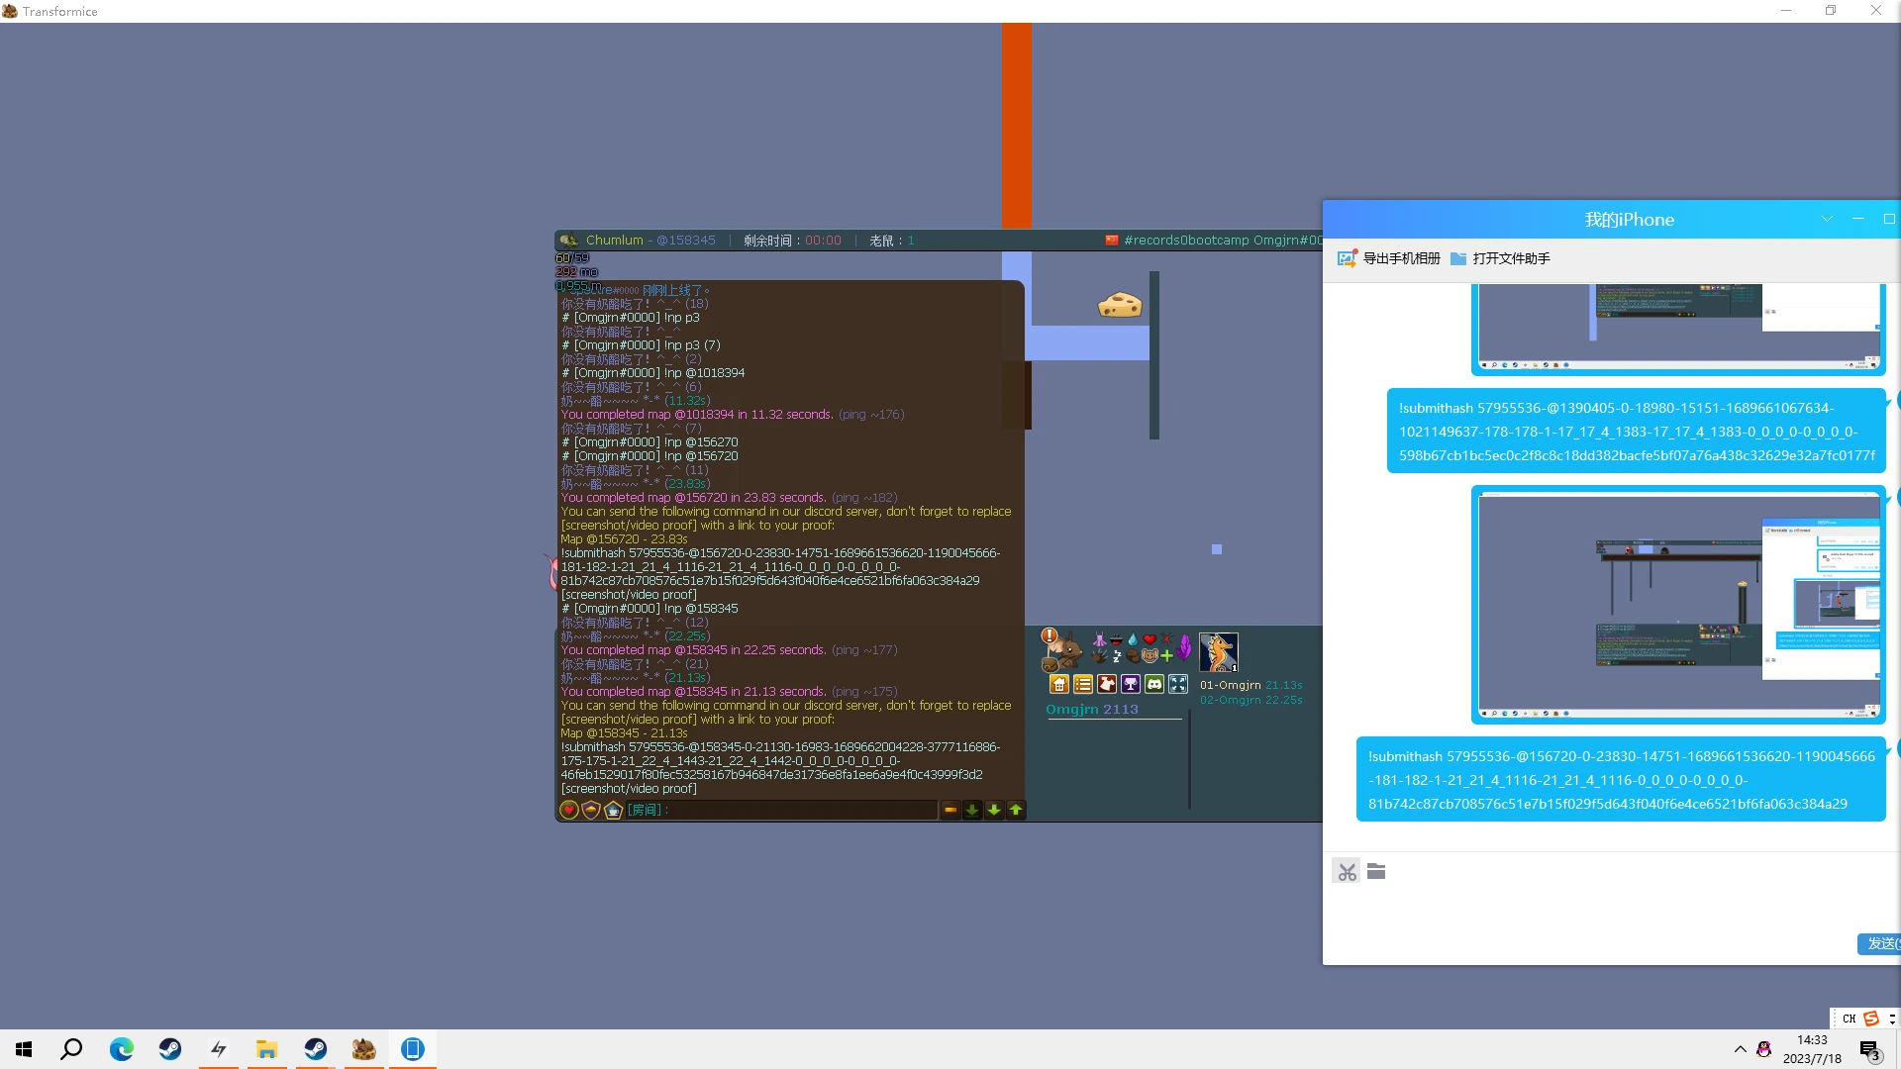Open the Windows Start menu
The width and height of the screenshot is (1901, 1069).
24,1049
